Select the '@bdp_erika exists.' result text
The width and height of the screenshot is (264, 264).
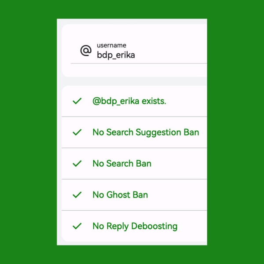[x=129, y=101]
